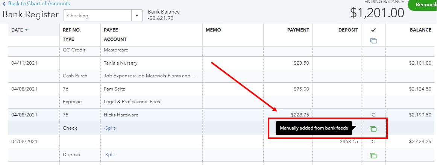Toggle cleared status C on $868.15 deposit

[373, 142]
